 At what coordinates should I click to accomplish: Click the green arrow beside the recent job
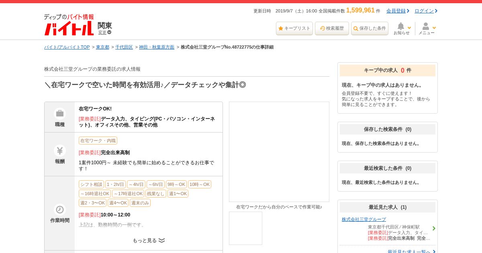point(434,229)
